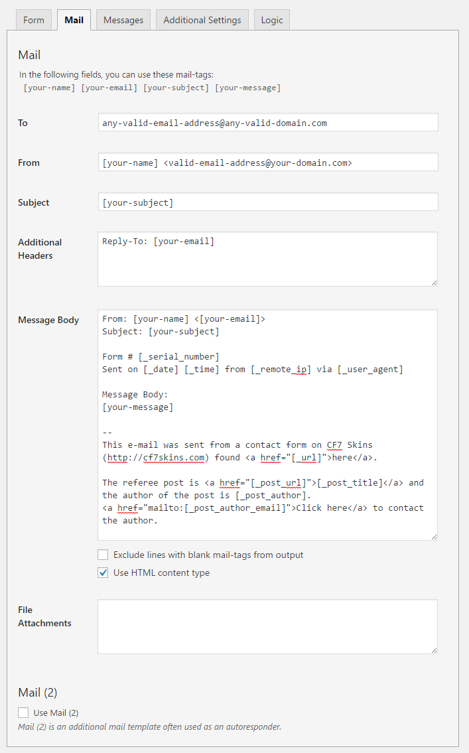The height and width of the screenshot is (753, 469).
Task: Click the File Attachments text area
Action: click(x=267, y=627)
